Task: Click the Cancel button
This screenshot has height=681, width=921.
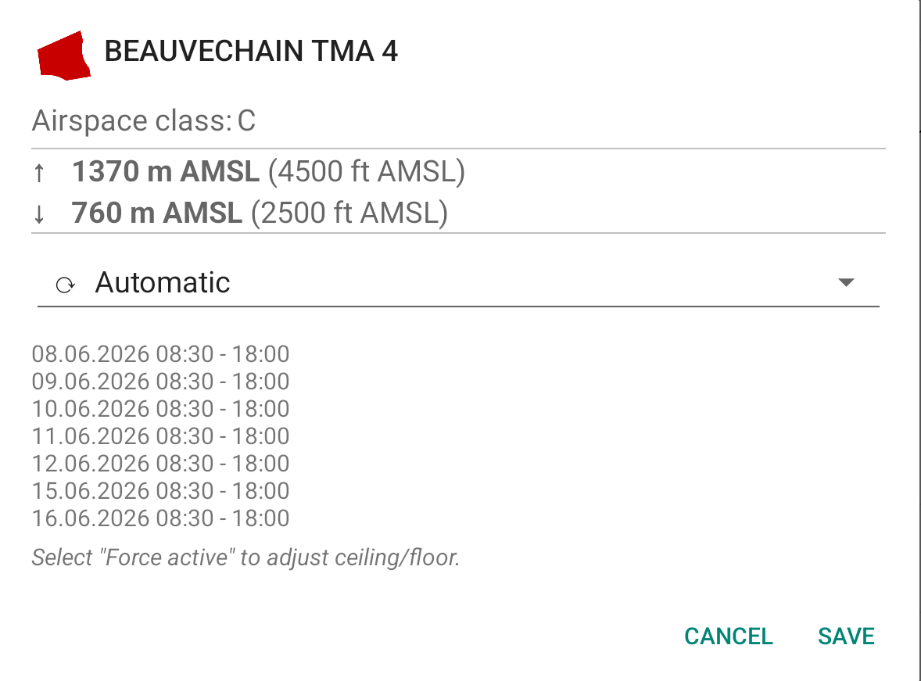Action: 729,636
